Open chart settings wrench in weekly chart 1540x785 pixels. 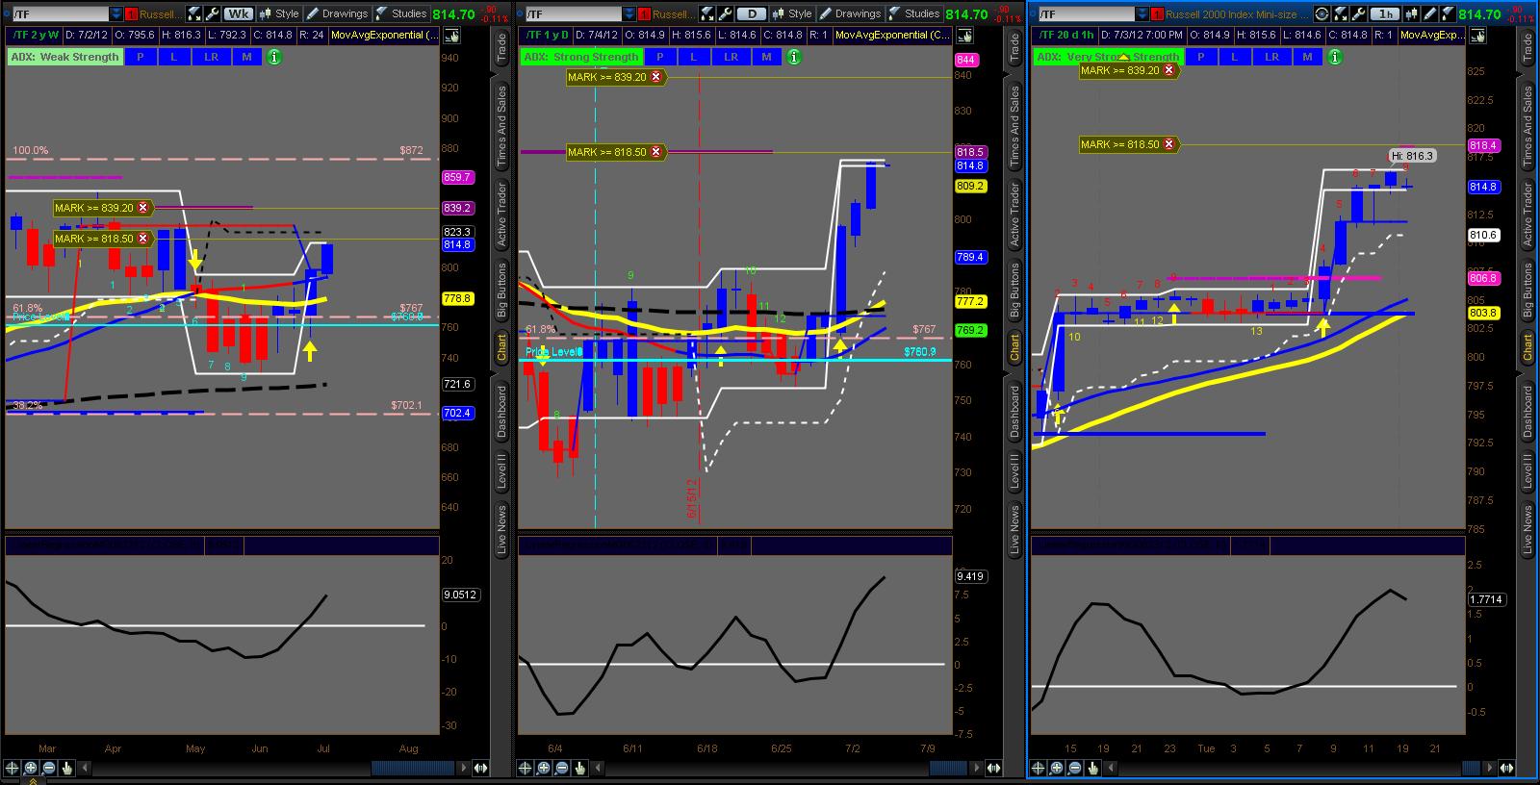click(x=213, y=13)
